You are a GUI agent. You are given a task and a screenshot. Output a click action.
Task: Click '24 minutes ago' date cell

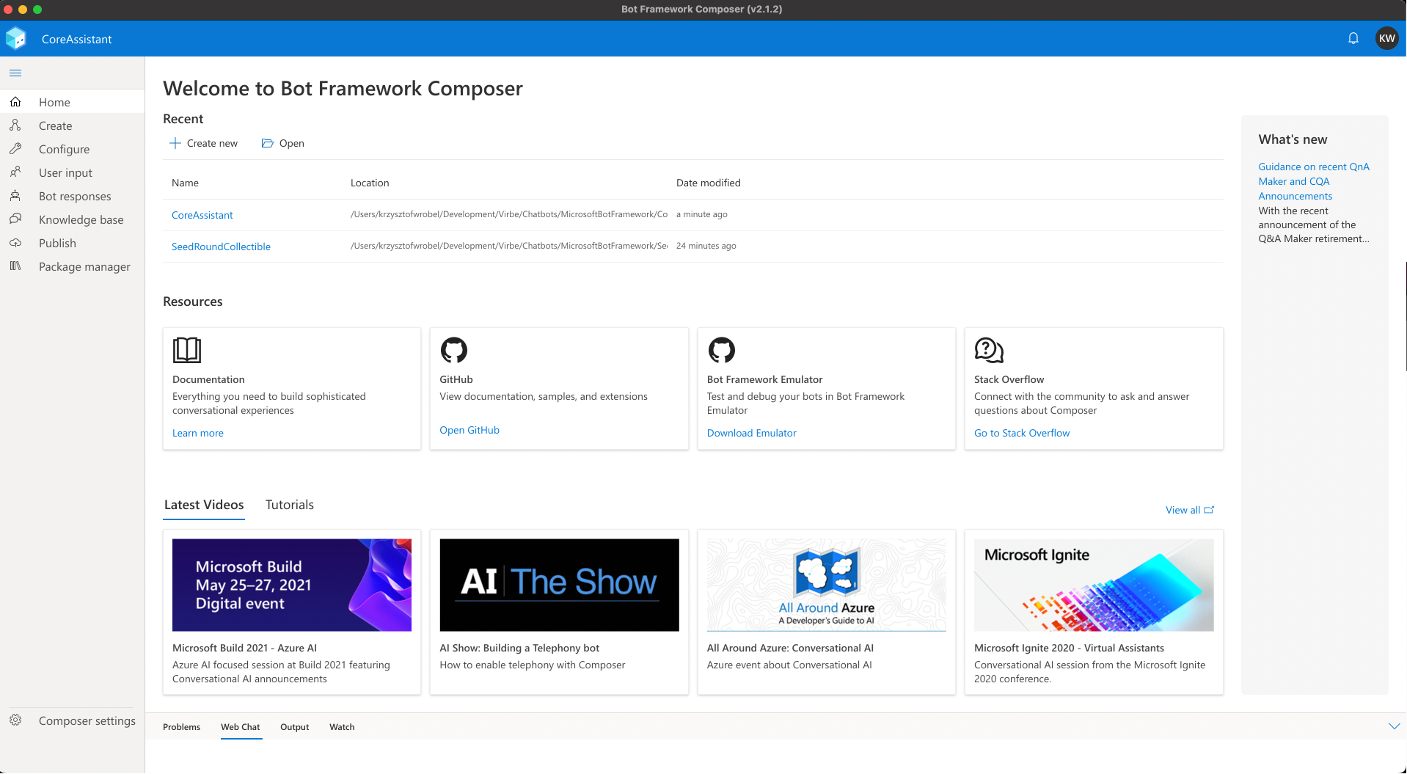[x=706, y=246]
